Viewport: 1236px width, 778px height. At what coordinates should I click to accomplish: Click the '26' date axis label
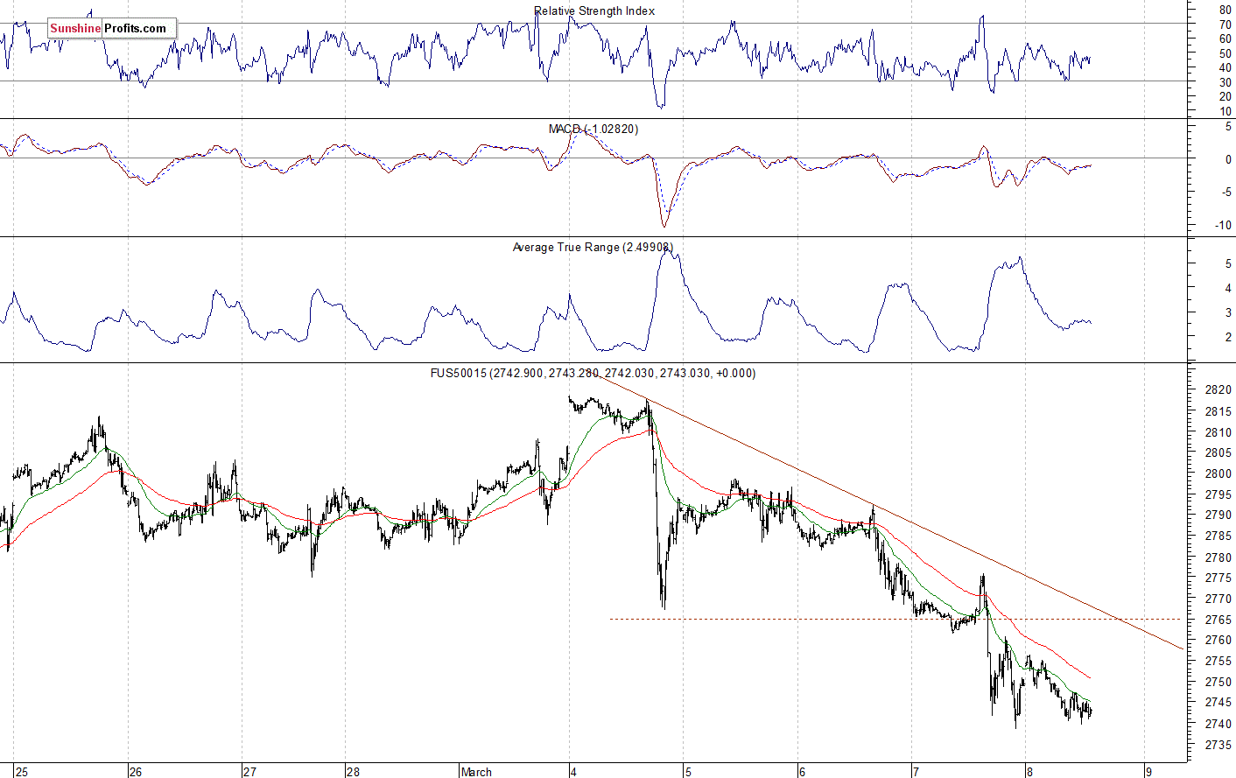136,772
